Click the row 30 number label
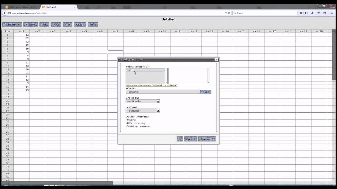 click(8, 135)
